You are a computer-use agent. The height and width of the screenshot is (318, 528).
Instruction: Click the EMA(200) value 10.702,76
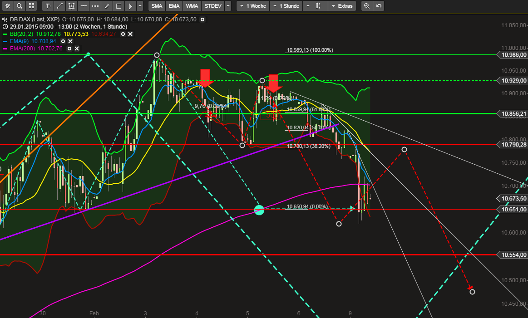[50, 49]
